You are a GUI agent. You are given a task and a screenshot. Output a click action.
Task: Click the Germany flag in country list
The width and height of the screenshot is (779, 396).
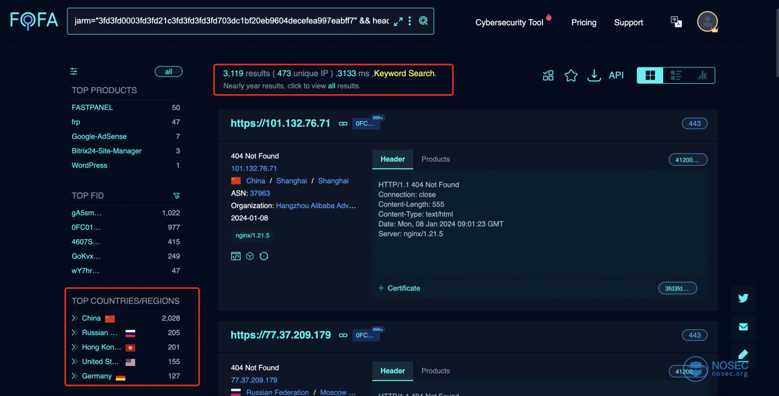click(121, 377)
